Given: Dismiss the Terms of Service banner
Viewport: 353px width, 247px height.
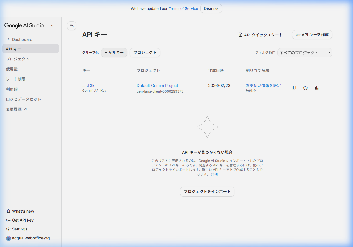Looking at the screenshot, I should pos(211,8).
